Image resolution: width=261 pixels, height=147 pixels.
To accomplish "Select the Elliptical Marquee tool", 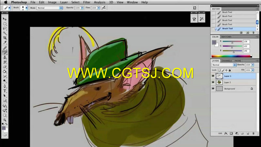I will (x=5, y=24).
